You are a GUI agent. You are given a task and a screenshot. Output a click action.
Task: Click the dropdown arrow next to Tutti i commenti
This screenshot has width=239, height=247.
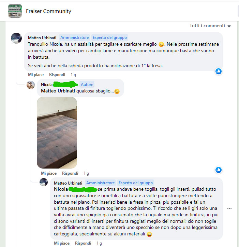[229, 26]
